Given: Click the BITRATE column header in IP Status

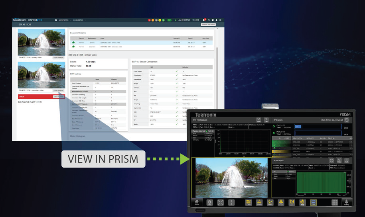Looking at the screenshot, I should point(310,138).
